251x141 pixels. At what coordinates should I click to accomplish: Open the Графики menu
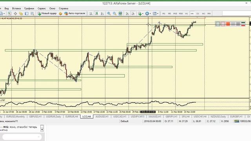(29, 9)
